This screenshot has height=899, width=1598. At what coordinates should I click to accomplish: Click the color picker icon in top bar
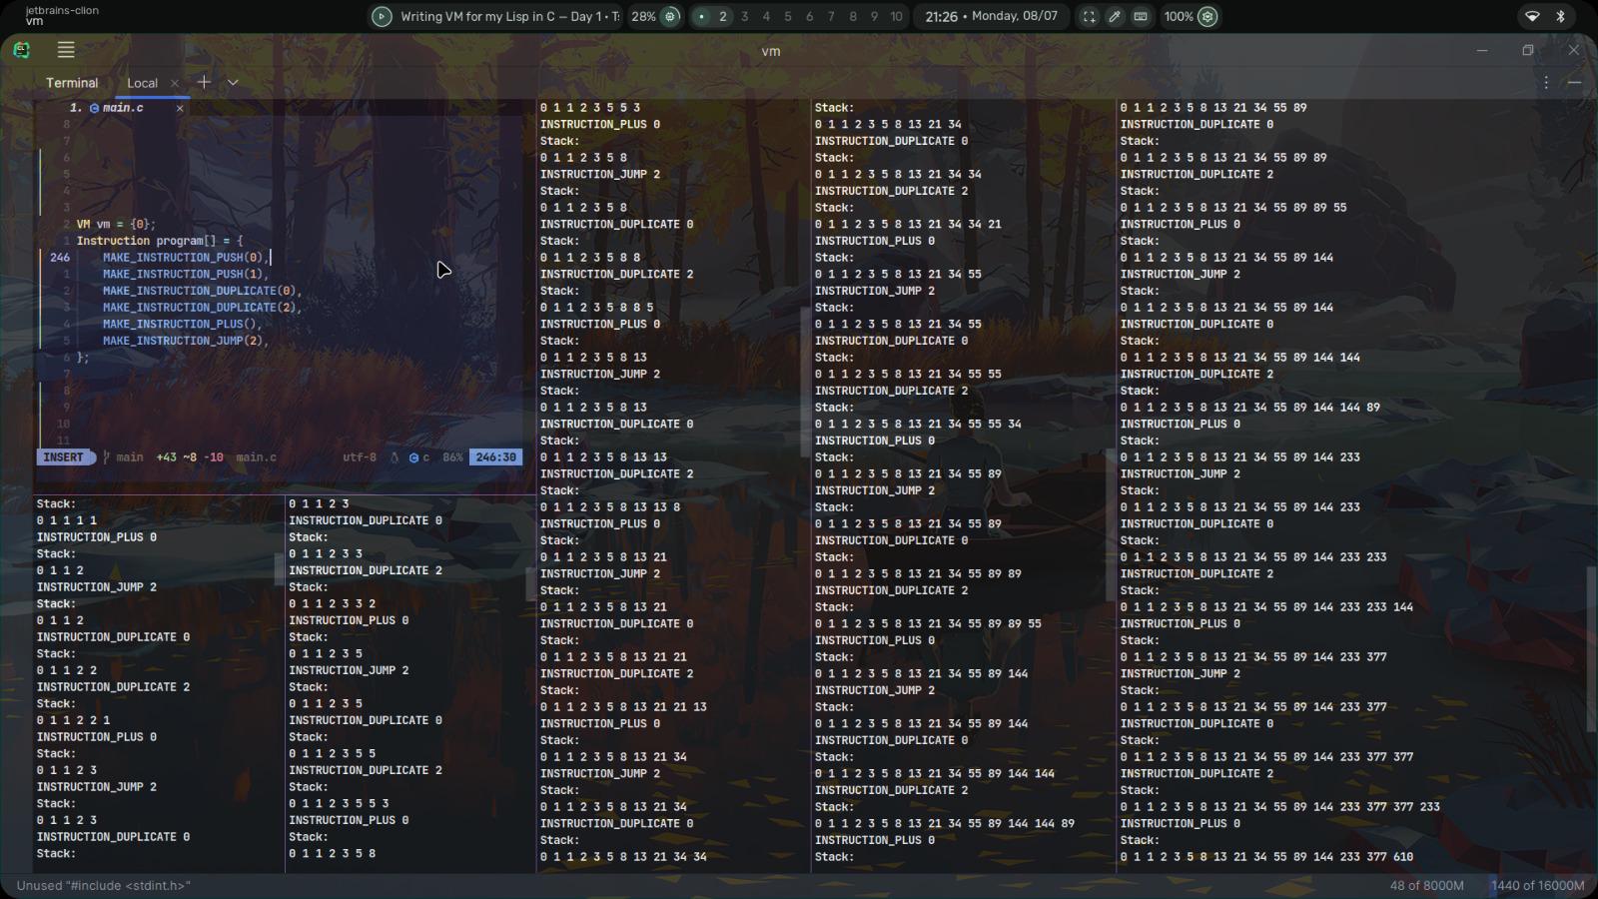coord(1115,16)
